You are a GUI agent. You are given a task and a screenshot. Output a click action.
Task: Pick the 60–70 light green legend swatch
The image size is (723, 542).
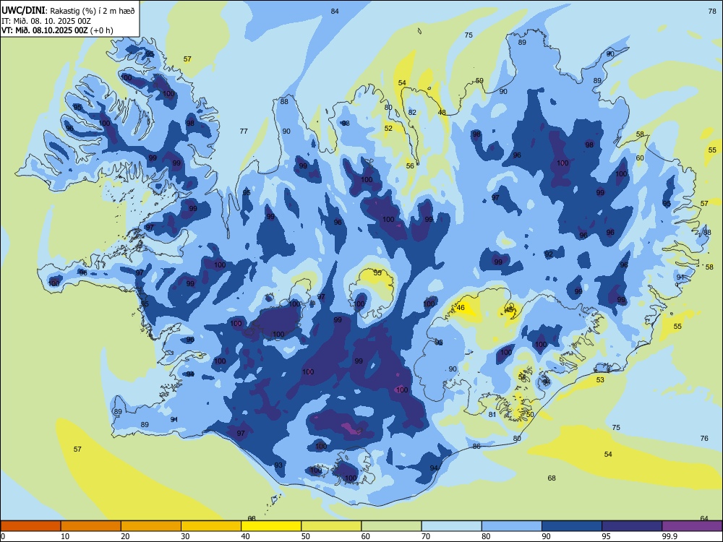point(391,526)
